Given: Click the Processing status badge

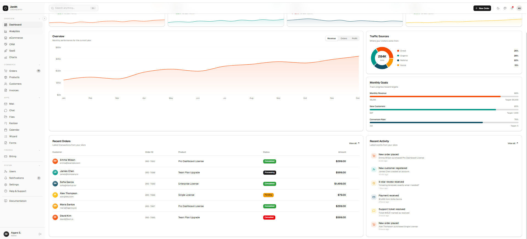Looking at the screenshot, I should coord(270,172).
